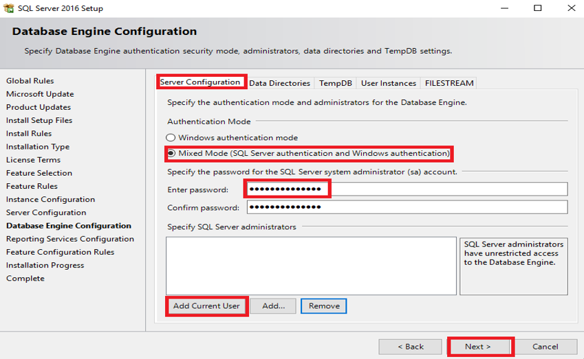Click the Add... button
584x359 pixels.
(273, 306)
